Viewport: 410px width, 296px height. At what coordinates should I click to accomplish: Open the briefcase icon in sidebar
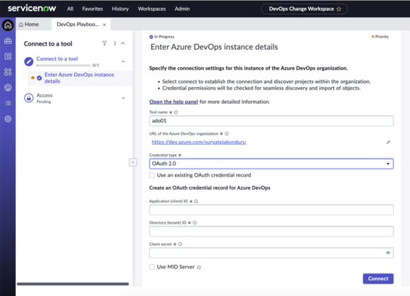8,41
